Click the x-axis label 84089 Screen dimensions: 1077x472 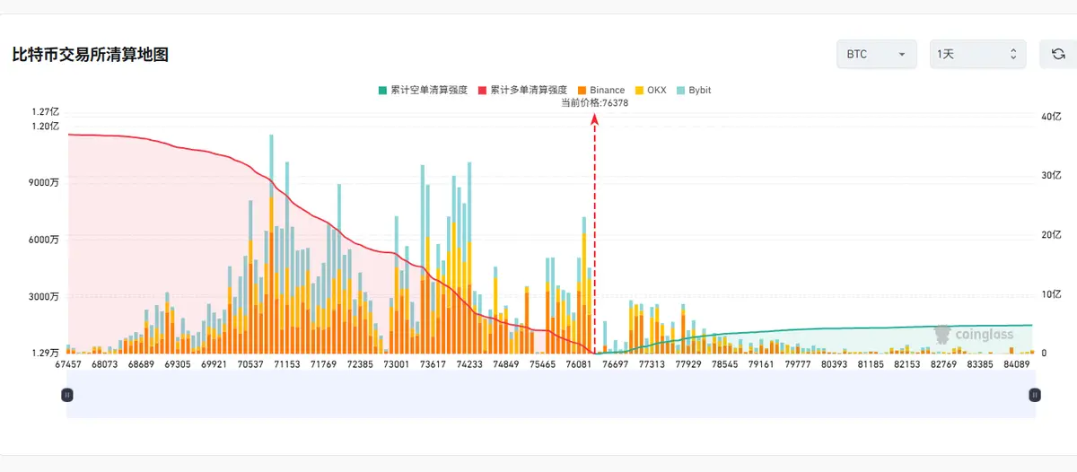[1017, 364]
